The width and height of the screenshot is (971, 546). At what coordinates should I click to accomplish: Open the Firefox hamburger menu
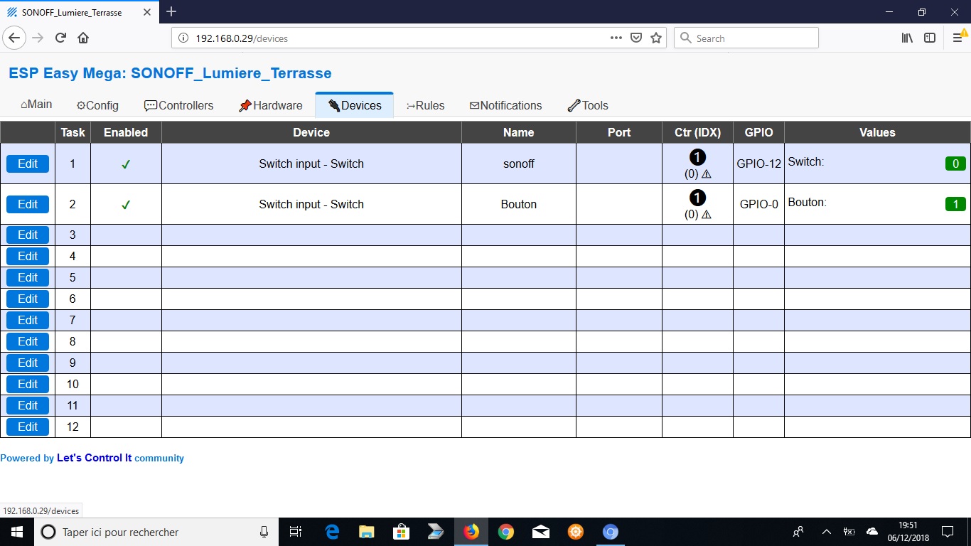[x=957, y=38]
